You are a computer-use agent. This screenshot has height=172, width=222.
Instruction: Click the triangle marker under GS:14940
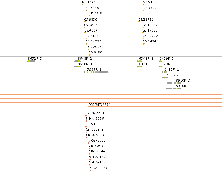144,44
